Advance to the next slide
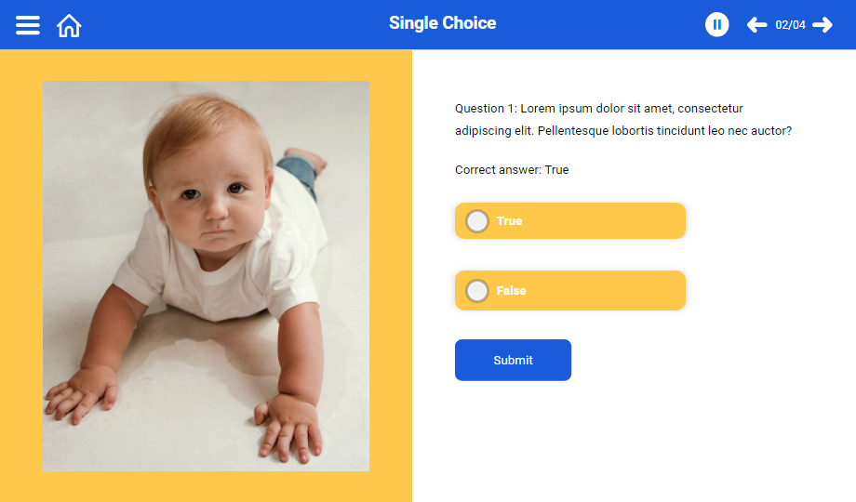 pos(823,25)
